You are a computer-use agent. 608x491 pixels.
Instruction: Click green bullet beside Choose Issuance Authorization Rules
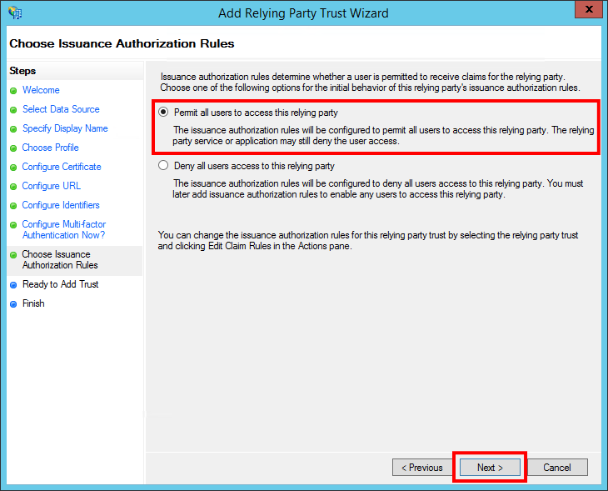pyautogui.click(x=13, y=255)
